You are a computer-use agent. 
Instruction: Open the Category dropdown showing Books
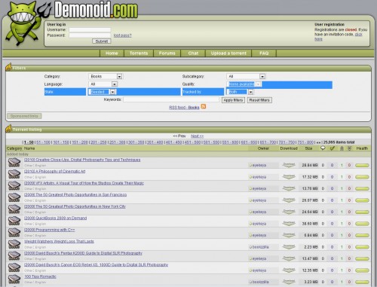click(106, 76)
